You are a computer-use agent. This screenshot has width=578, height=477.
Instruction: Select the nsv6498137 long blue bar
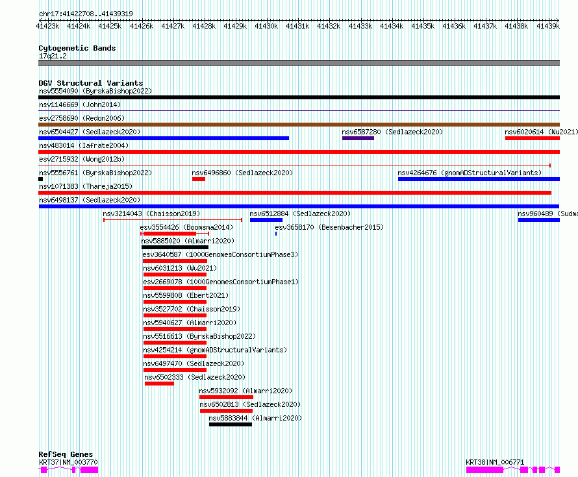299,206
